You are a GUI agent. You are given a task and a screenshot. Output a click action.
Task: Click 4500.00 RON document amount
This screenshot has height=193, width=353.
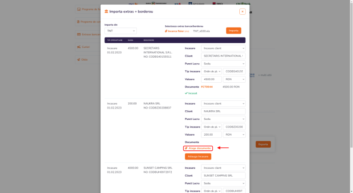click(x=231, y=87)
